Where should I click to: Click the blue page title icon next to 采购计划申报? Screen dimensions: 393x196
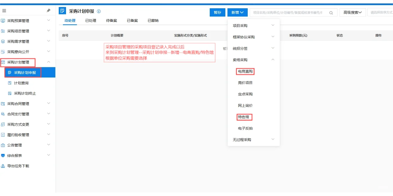click(x=62, y=11)
